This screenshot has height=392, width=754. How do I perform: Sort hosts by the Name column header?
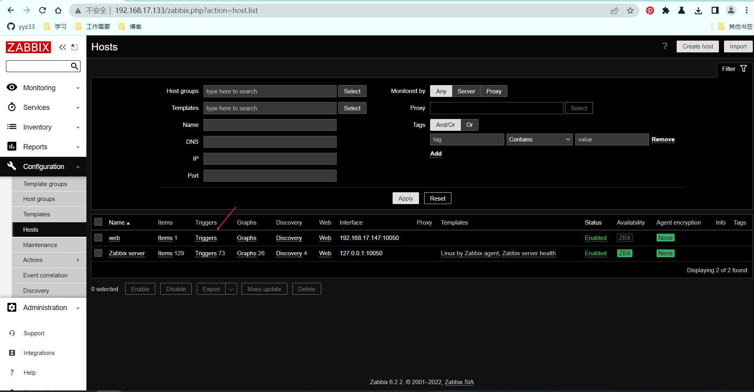coord(119,223)
